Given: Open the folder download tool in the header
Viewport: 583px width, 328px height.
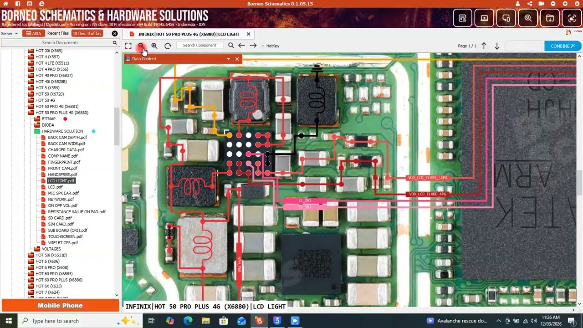Looking at the screenshot, I should pyautogui.click(x=550, y=18).
